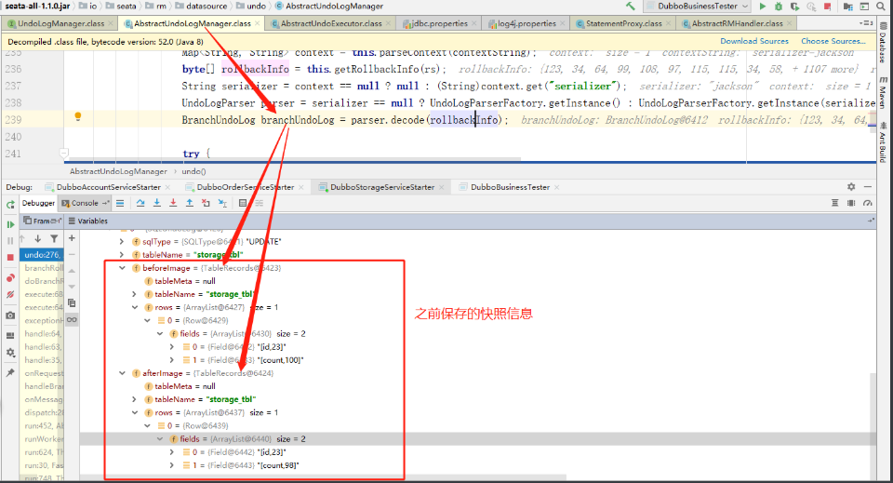Collapse rows ArrayList@6427 node
This screenshot has height=483, width=893.
tap(134, 307)
